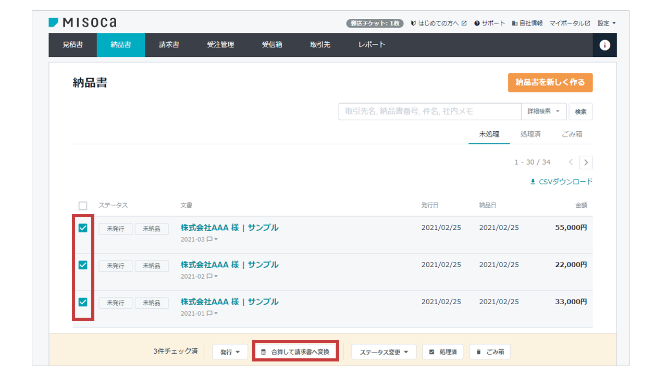Viewport: 667px width, 375px height.
Task: Click 納品書を新しく作る button
Action: tap(550, 82)
